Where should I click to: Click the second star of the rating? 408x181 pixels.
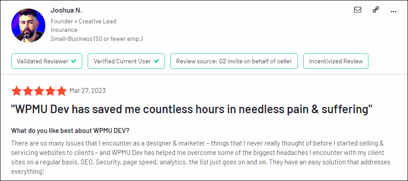[28, 91]
